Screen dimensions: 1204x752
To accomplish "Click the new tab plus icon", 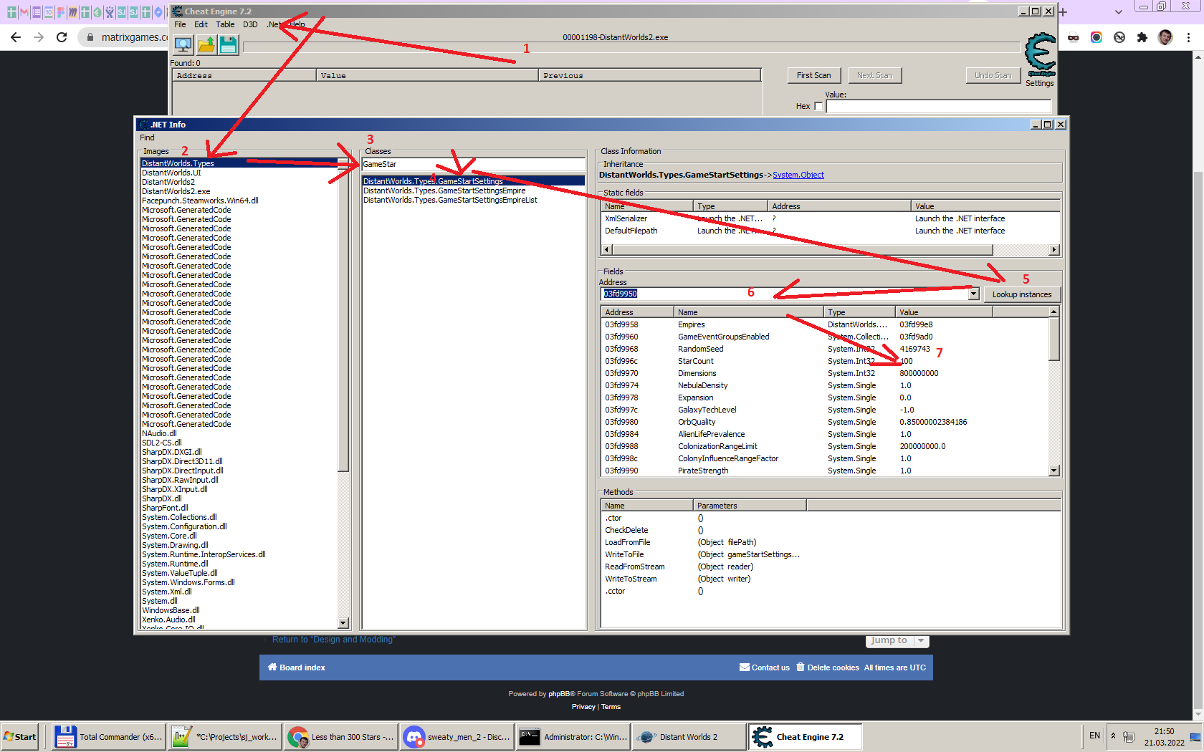I will tap(1063, 12).
